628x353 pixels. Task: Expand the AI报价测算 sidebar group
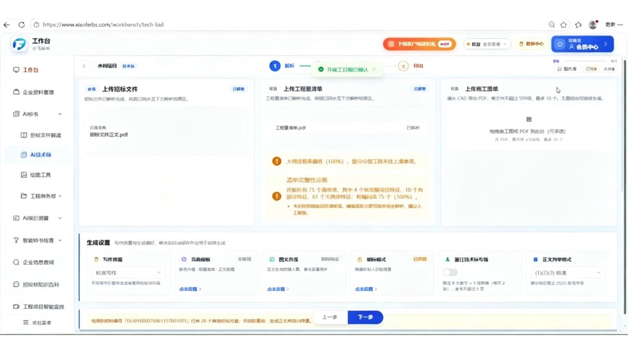60,218
